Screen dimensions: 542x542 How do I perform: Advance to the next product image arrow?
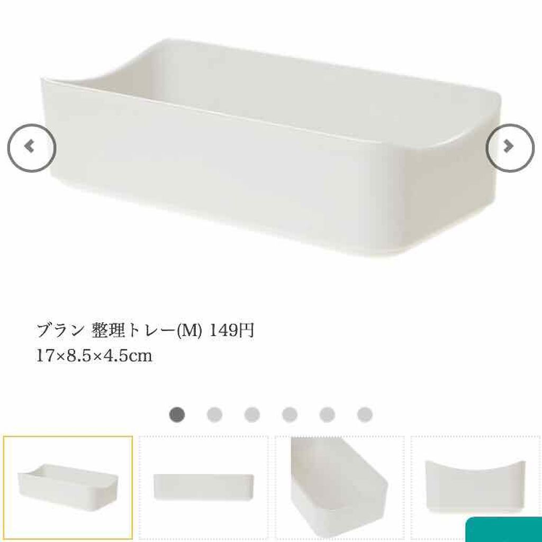510,148
